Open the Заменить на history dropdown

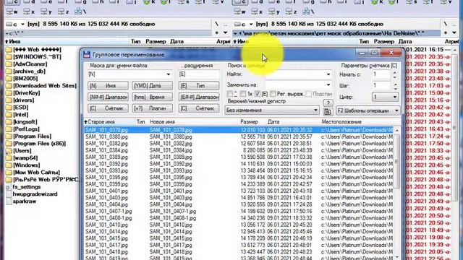pyautogui.click(x=328, y=85)
